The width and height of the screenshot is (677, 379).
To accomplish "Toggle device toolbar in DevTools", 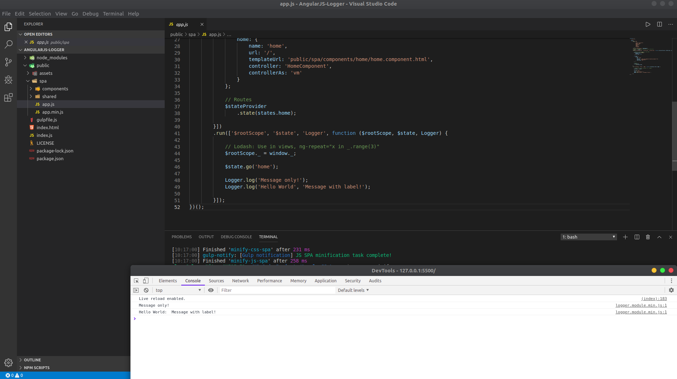I will pyautogui.click(x=146, y=281).
